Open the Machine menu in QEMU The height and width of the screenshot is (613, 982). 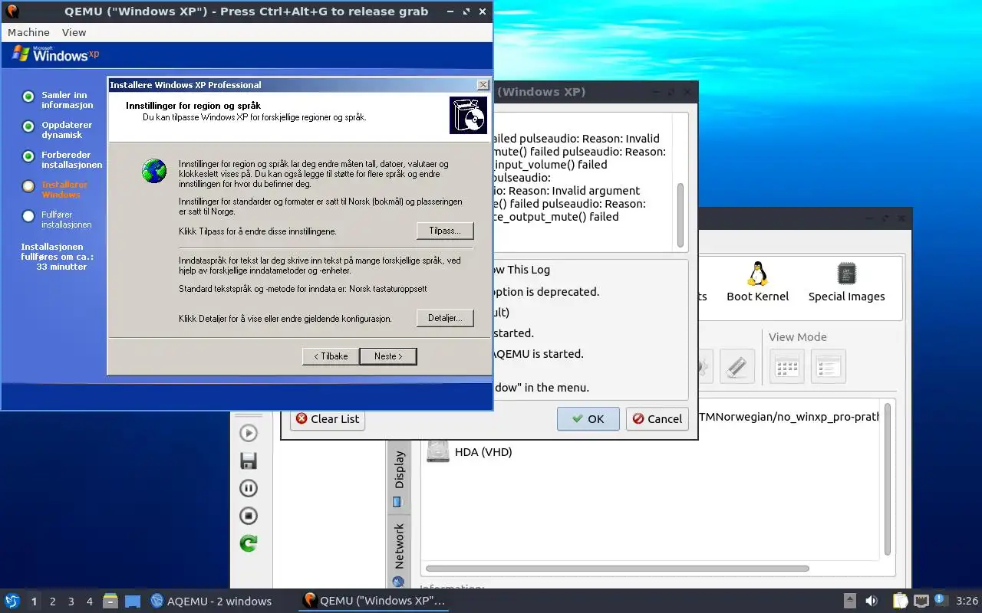[x=28, y=32]
